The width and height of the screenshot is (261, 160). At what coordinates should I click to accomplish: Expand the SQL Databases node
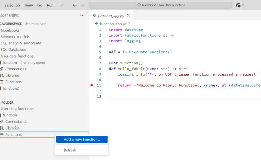[13, 50]
